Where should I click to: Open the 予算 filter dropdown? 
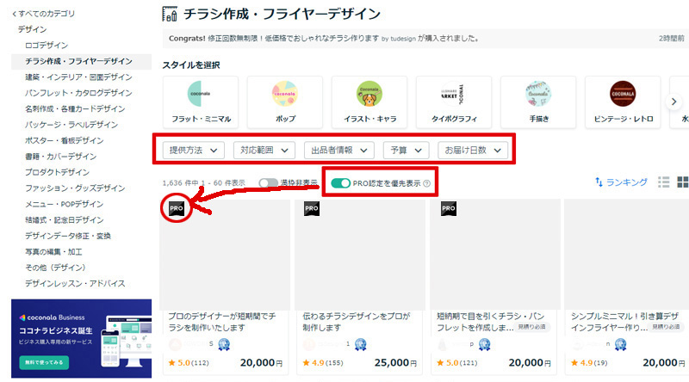[x=406, y=150]
